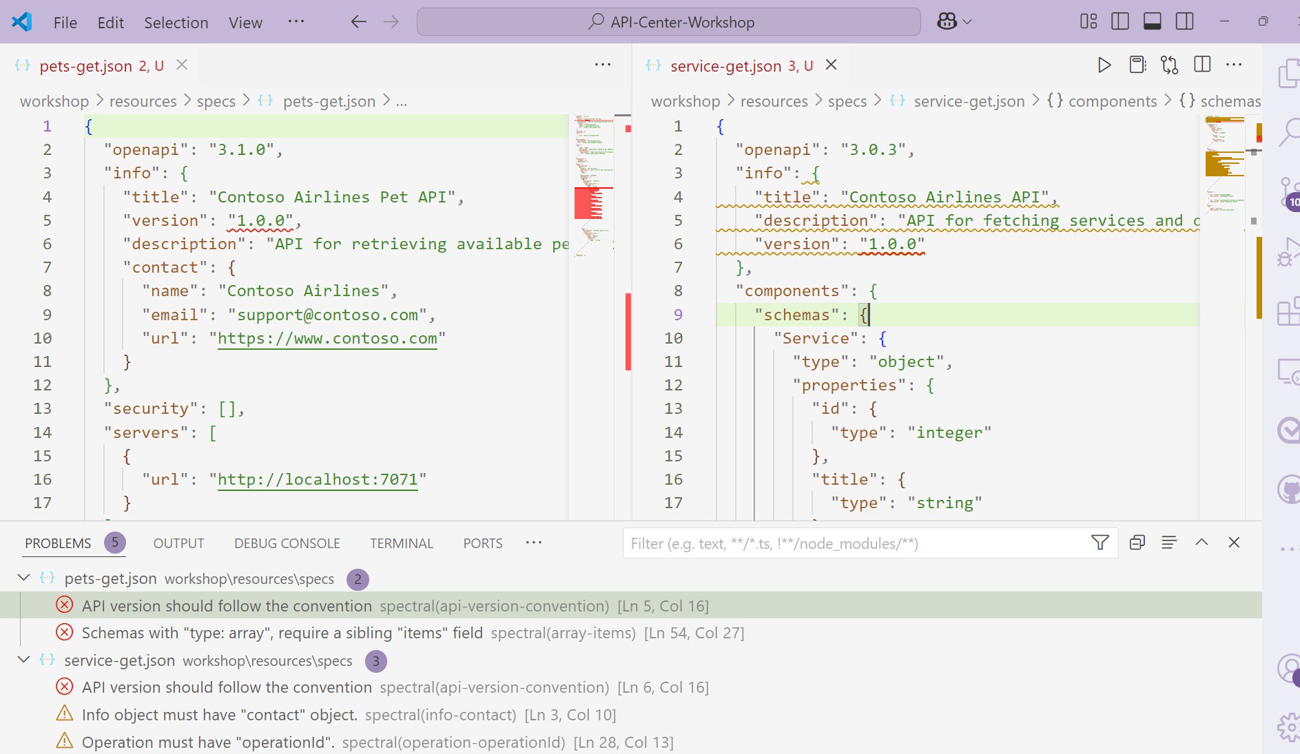Toggle the secondary side bar
Viewport: 1300px width, 754px height.
click(1185, 22)
